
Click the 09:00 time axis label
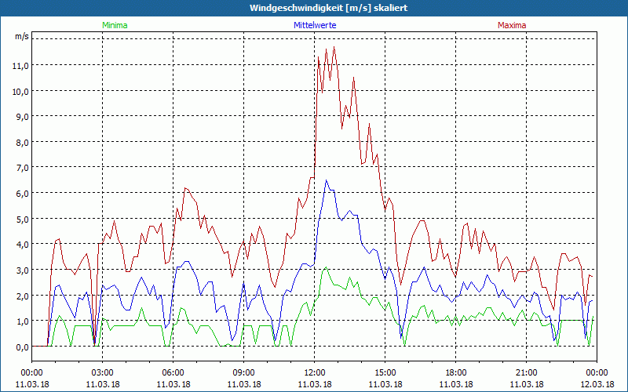[x=244, y=372]
